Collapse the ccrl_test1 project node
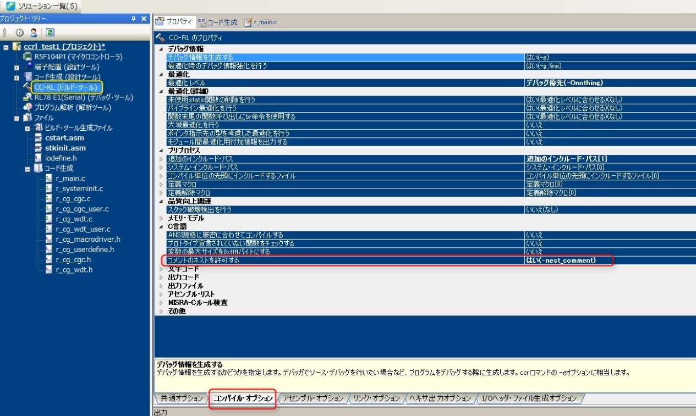Viewport: 696px width, 416px height. [x=6, y=47]
